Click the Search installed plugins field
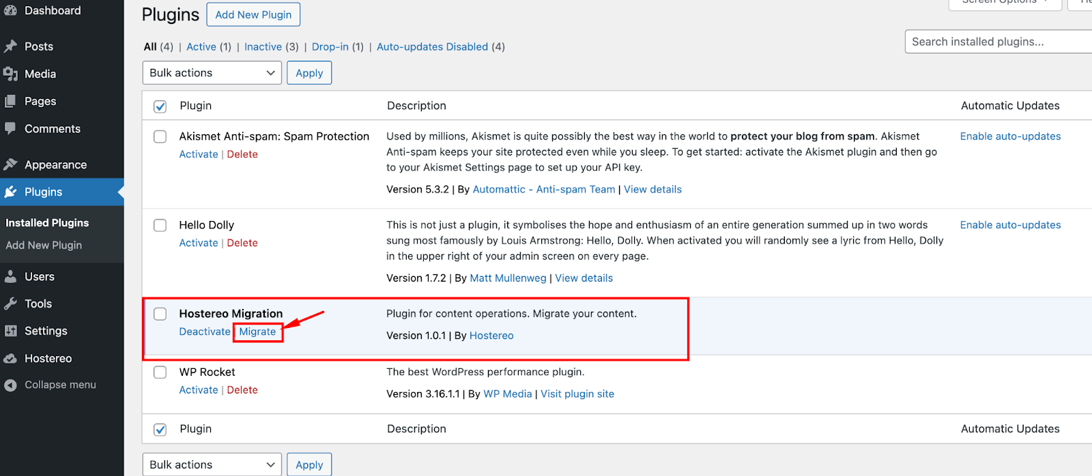The height and width of the screenshot is (476, 1092). (x=998, y=42)
